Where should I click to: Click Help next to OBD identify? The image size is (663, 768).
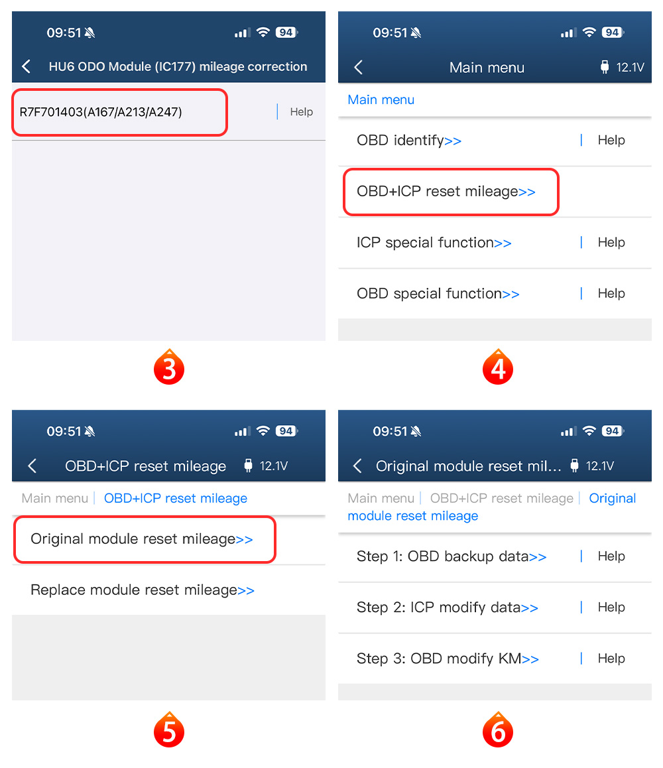click(611, 140)
